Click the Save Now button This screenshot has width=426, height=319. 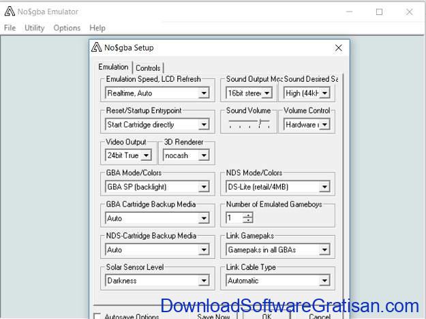click(214, 316)
